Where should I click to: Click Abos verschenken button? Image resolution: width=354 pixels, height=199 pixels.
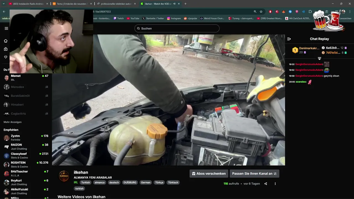point(209,174)
